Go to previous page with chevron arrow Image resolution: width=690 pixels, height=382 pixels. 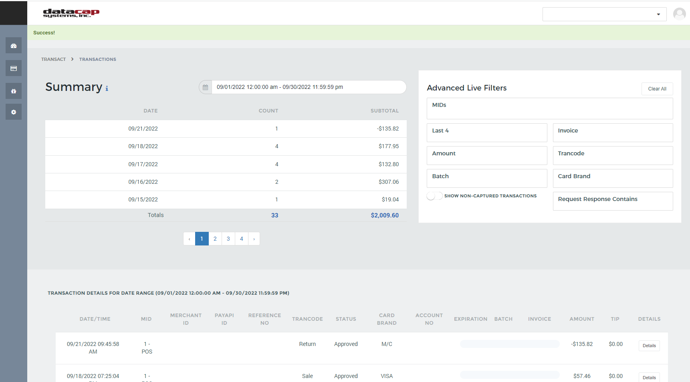coord(189,239)
